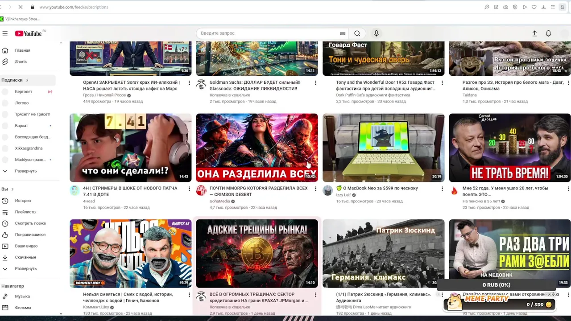Click the browser camera snapshot icon

(505, 7)
